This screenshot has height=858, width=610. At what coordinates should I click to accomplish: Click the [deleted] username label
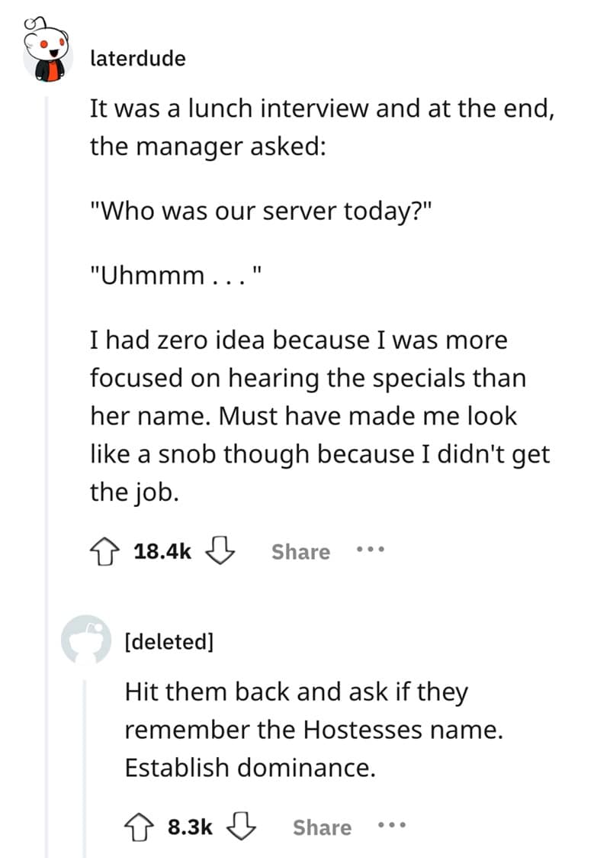pyautogui.click(x=169, y=641)
